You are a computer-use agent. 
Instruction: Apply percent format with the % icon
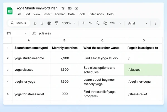[90, 23]
